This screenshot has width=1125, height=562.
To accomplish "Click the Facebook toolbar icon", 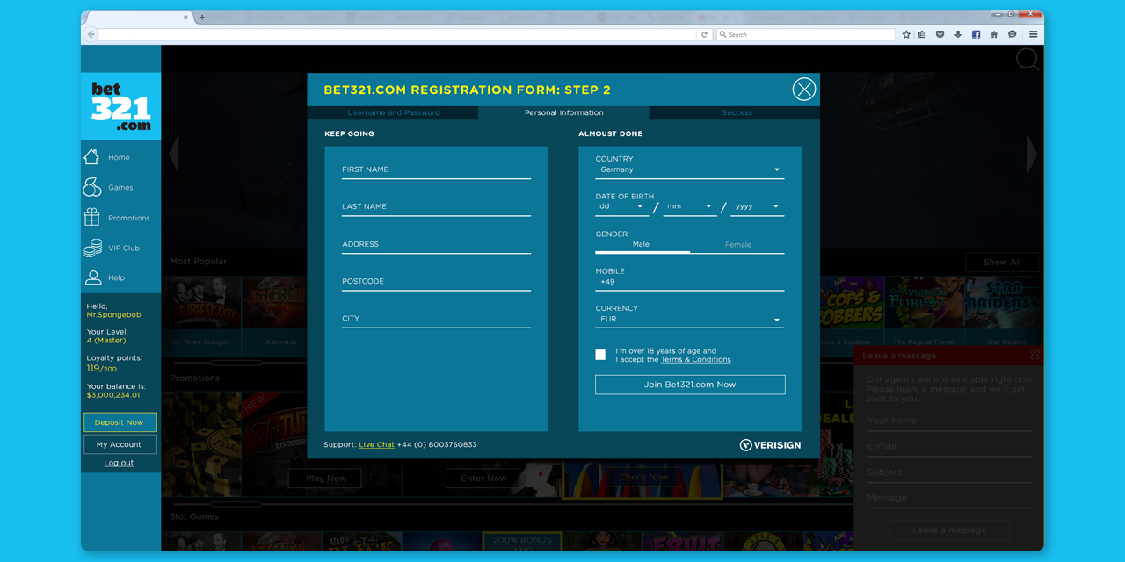I will (976, 34).
